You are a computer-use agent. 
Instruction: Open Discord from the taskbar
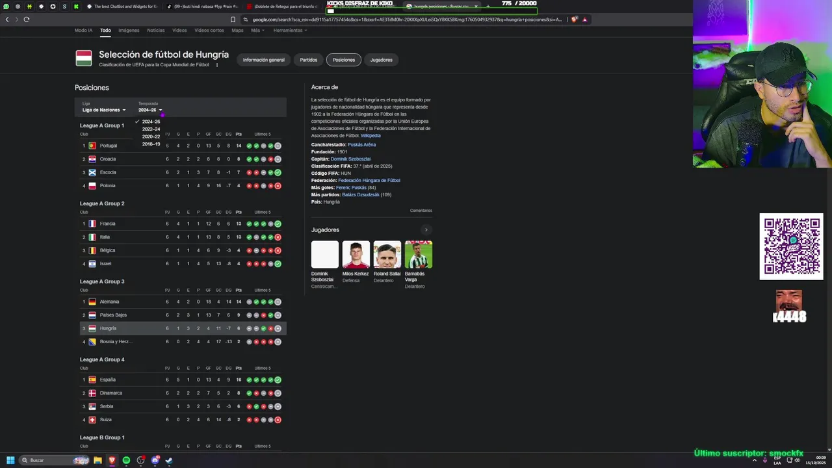pyautogui.click(x=155, y=460)
